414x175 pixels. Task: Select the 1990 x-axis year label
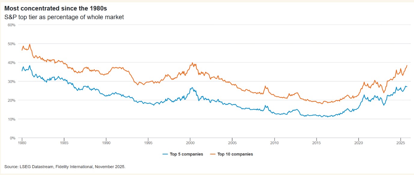click(106, 143)
